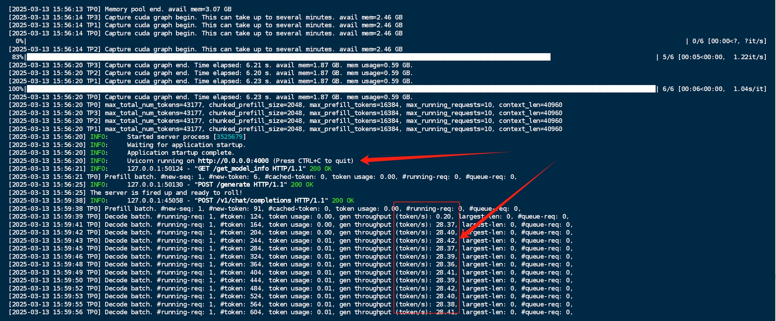Click the 83% capture progress bar

pos(289,57)
